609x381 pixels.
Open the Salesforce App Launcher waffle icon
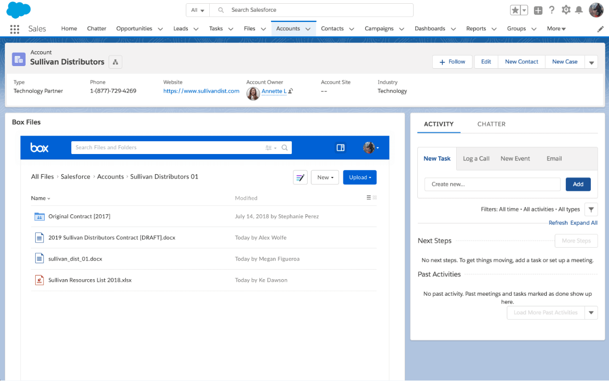click(x=14, y=29)
